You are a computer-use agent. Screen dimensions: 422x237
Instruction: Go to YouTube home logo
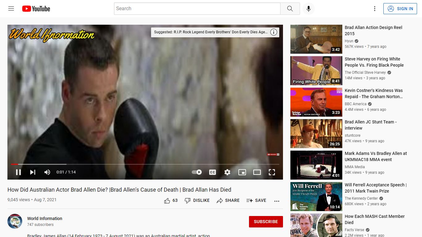pos(36,9)
